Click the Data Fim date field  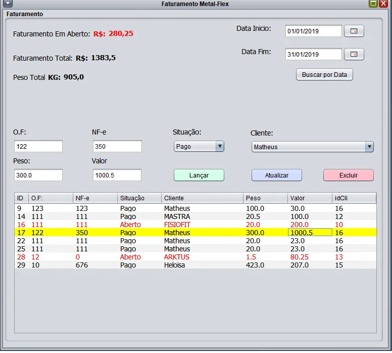pos(313,54)
